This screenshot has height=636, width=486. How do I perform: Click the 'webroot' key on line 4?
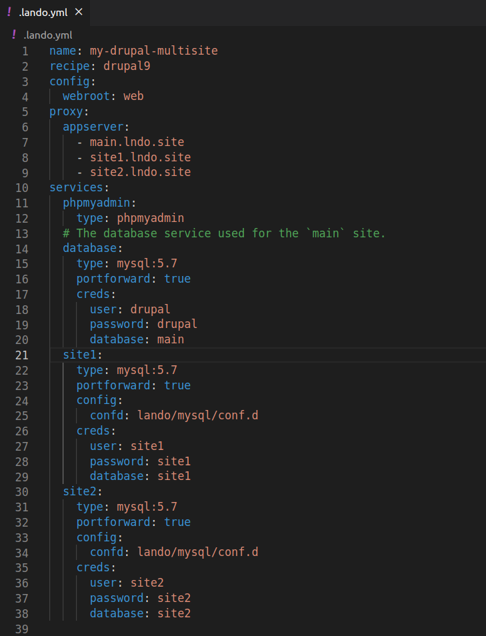[x=86, y=96]
